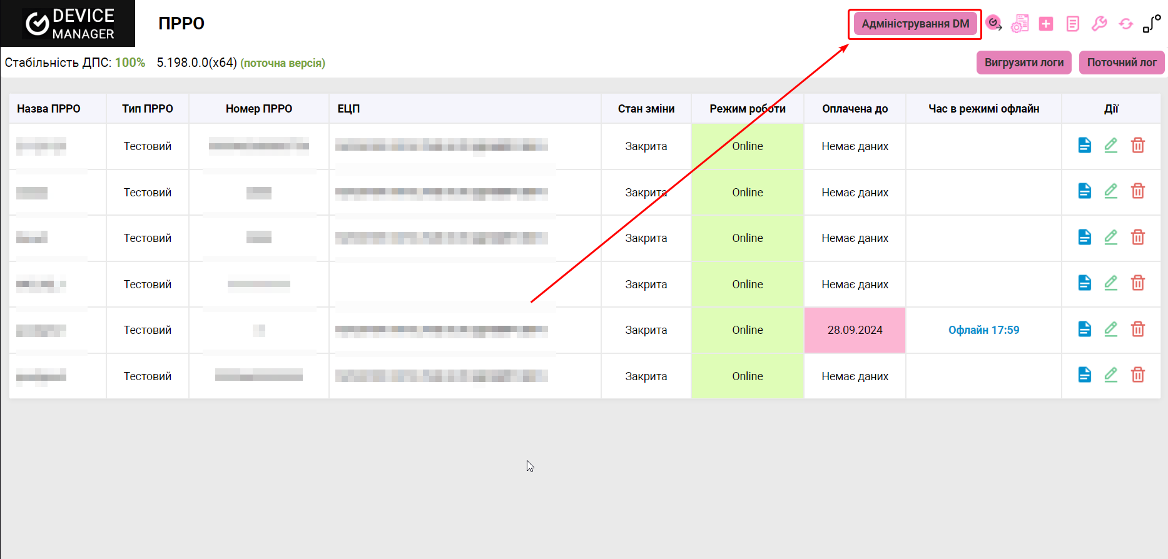Image resolution: width=1168 pixels, height=559 pixels.
Task: Click the Немає даних cell in the first row
Action: [855, 146]
